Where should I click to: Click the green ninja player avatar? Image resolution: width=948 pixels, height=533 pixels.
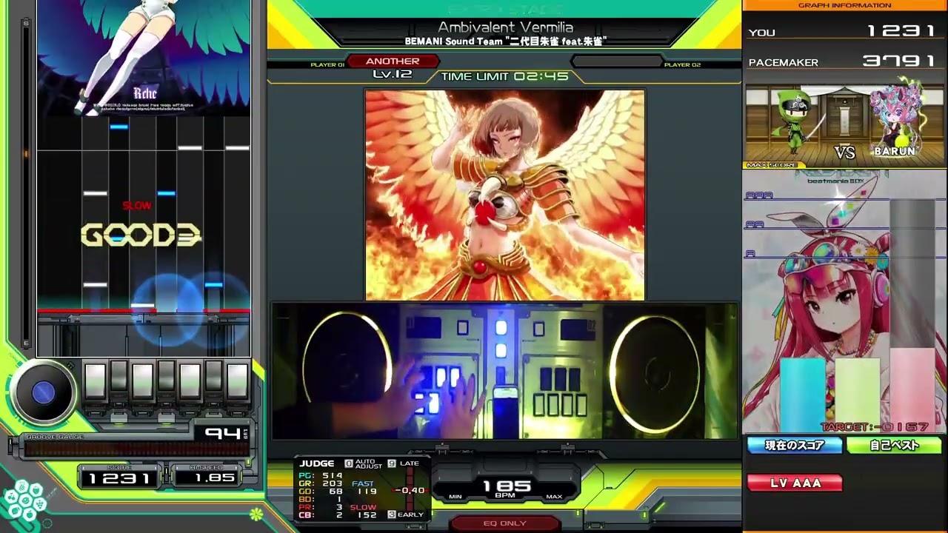pyautogui.click(x=796, y=124)
